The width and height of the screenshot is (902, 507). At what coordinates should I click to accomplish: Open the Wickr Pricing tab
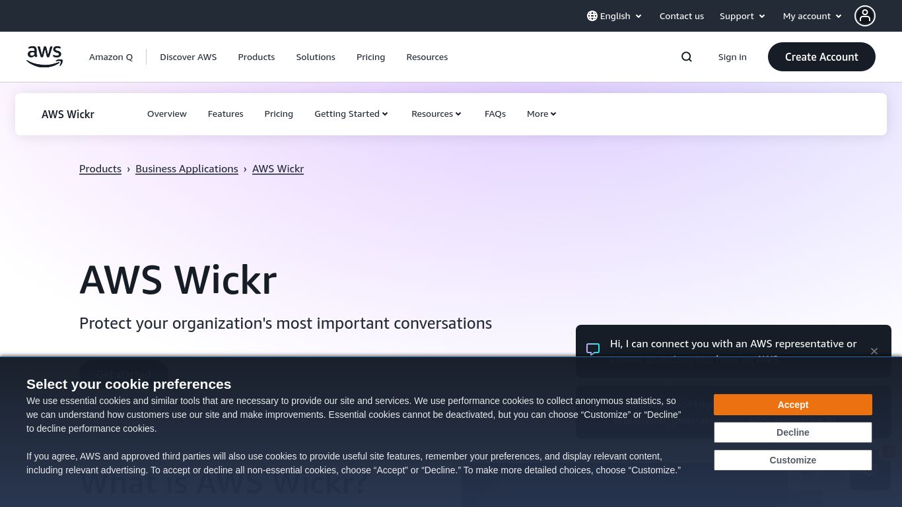(279, 114)
